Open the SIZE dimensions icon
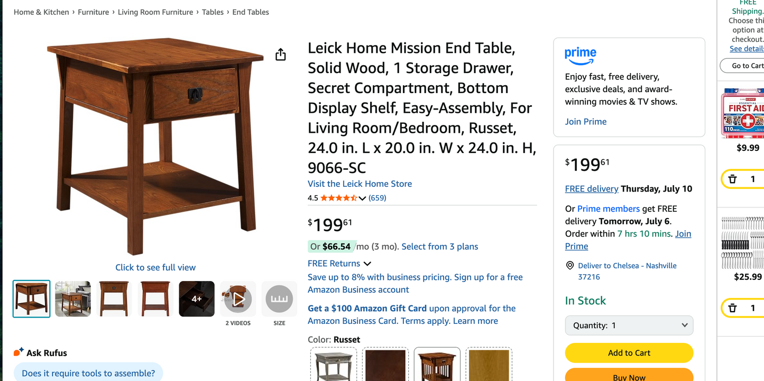764x381 pixels. 279,299
